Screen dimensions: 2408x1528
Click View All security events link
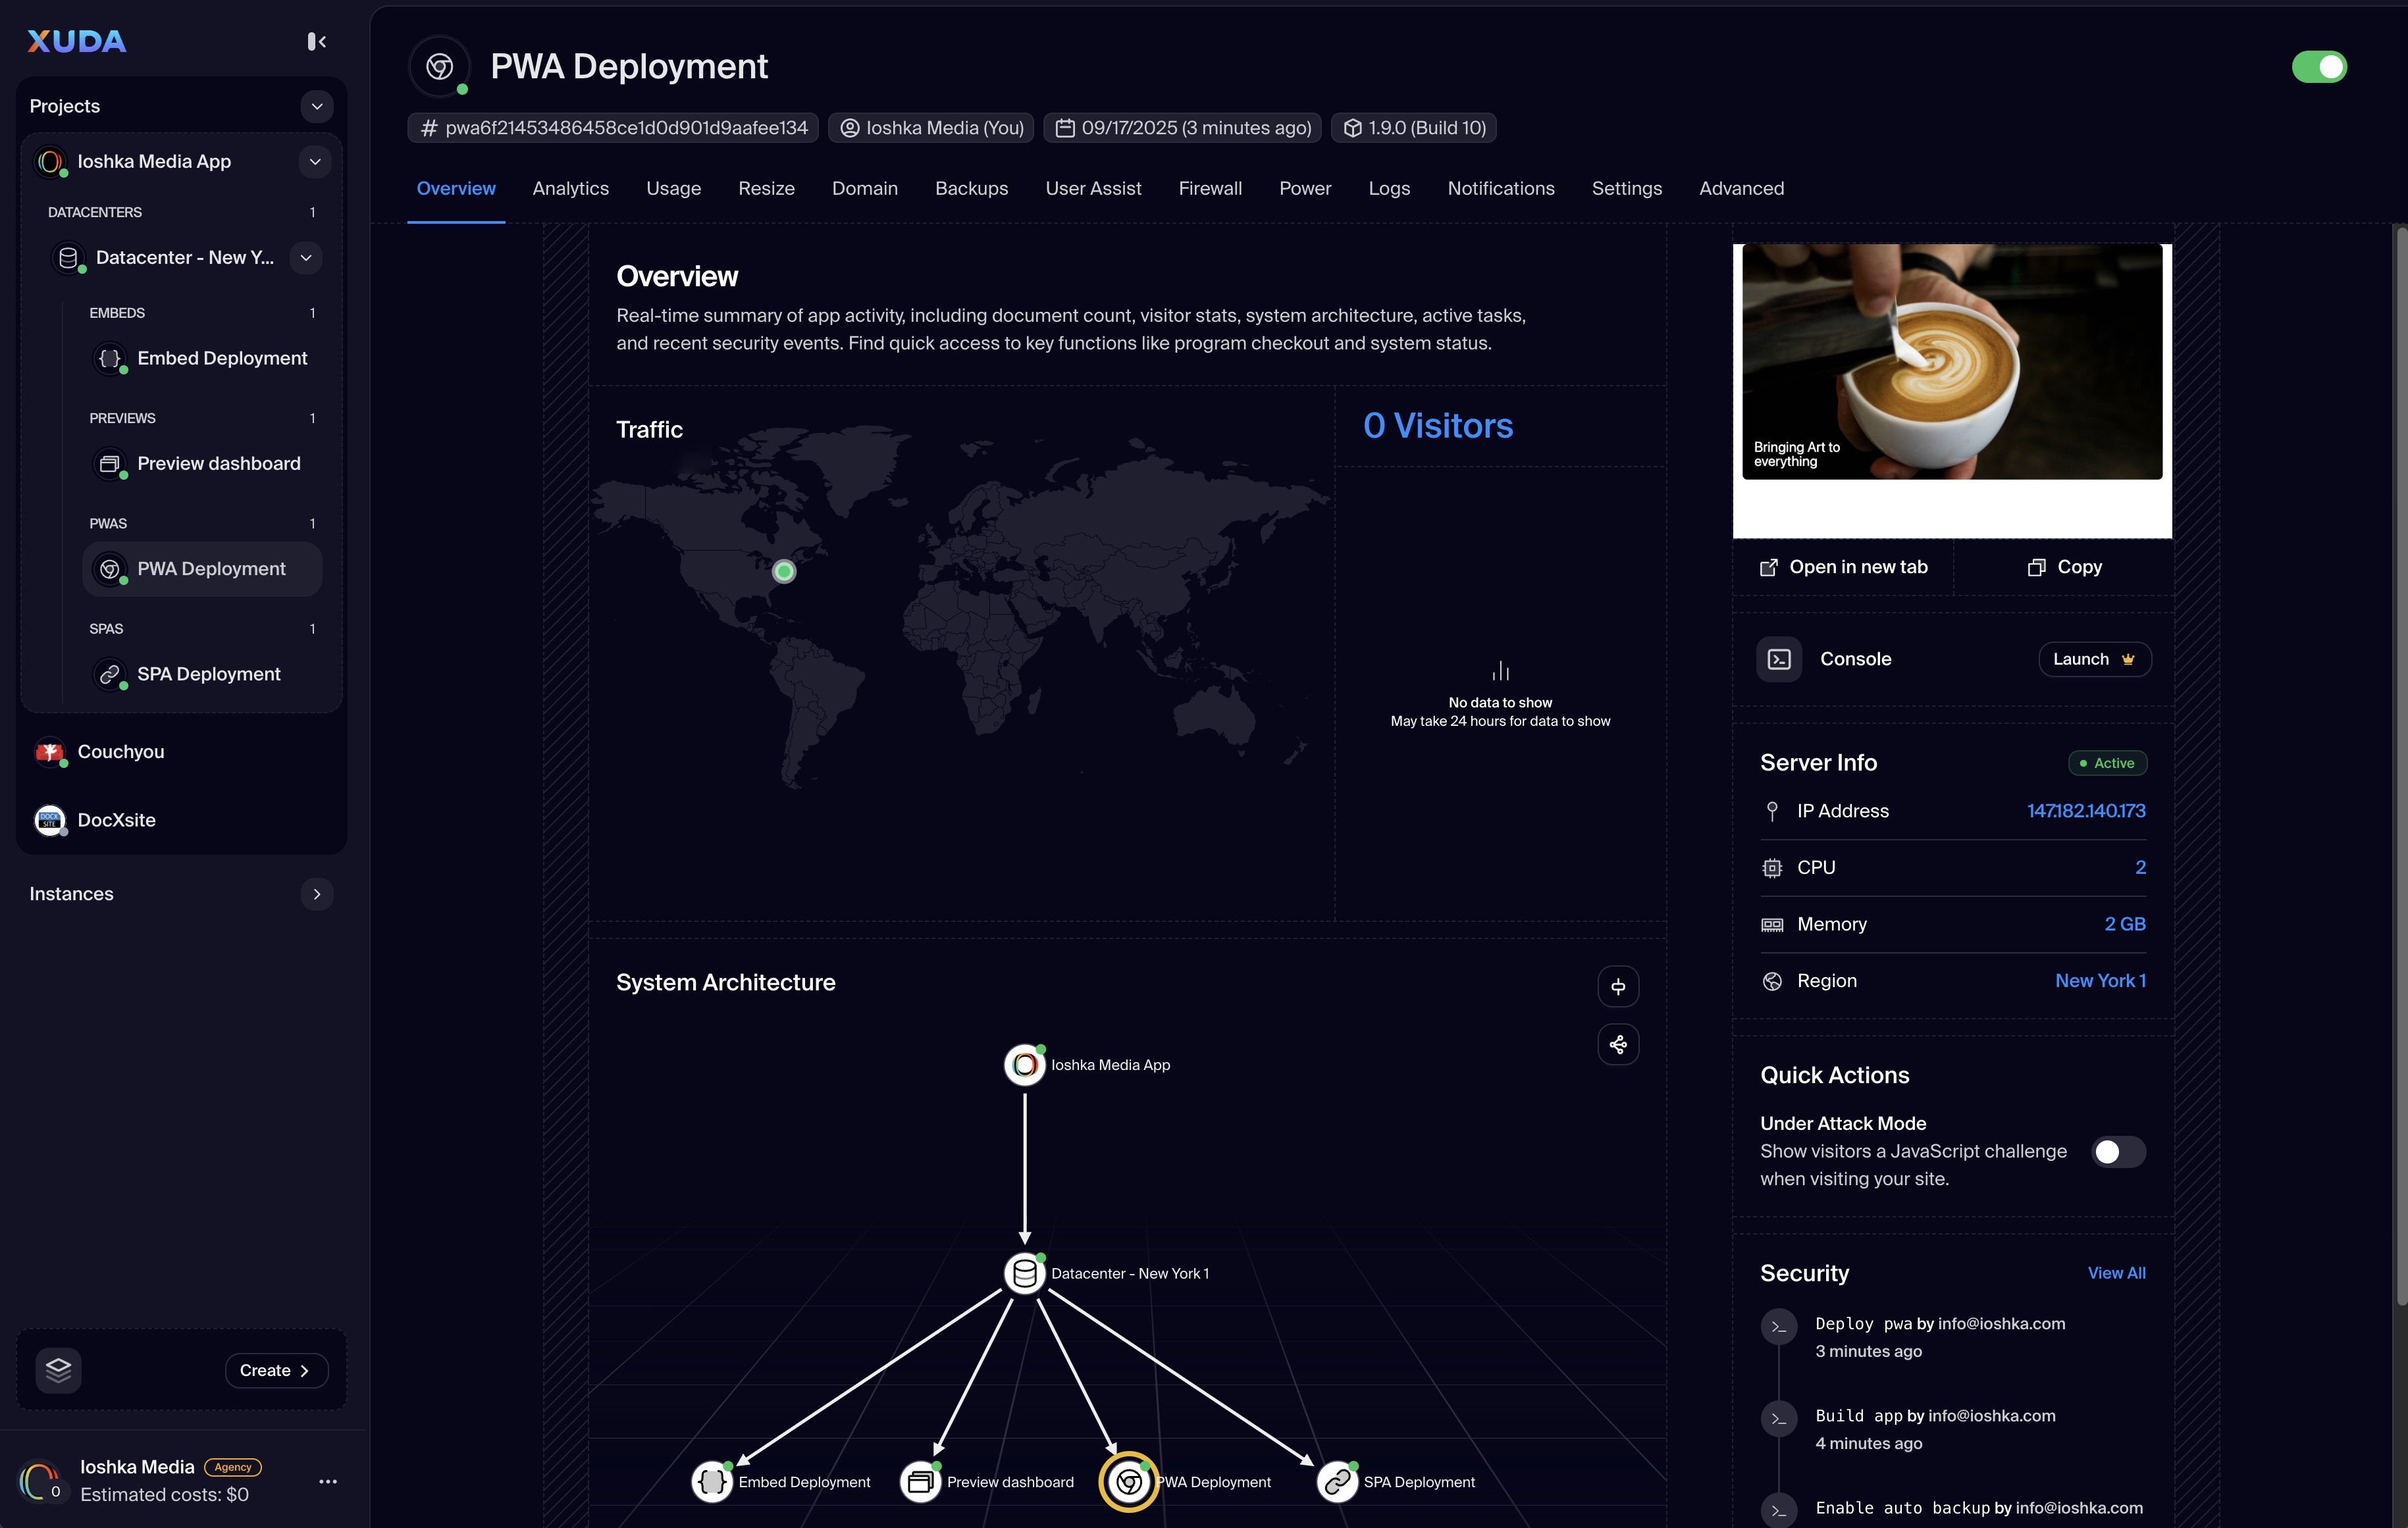pos(2115,1273)
